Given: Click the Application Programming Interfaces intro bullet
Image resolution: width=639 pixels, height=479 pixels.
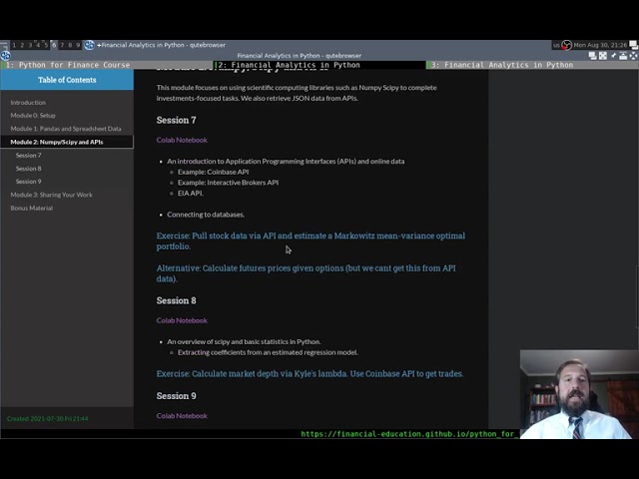Looking at the screenshot, I should (286, 161).
